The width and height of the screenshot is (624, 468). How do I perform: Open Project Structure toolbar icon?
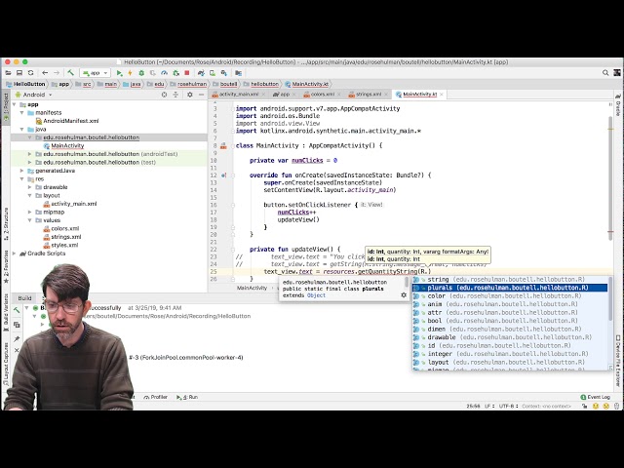(238, 73)
